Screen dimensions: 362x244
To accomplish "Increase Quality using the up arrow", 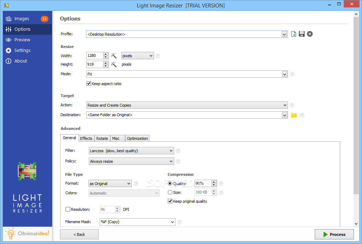I will pyautogui.click(x=214, y=182).
